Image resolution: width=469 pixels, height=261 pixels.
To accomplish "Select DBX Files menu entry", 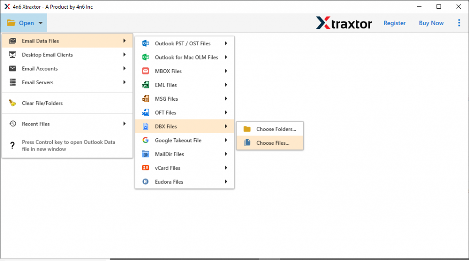I will click(185, 126).
